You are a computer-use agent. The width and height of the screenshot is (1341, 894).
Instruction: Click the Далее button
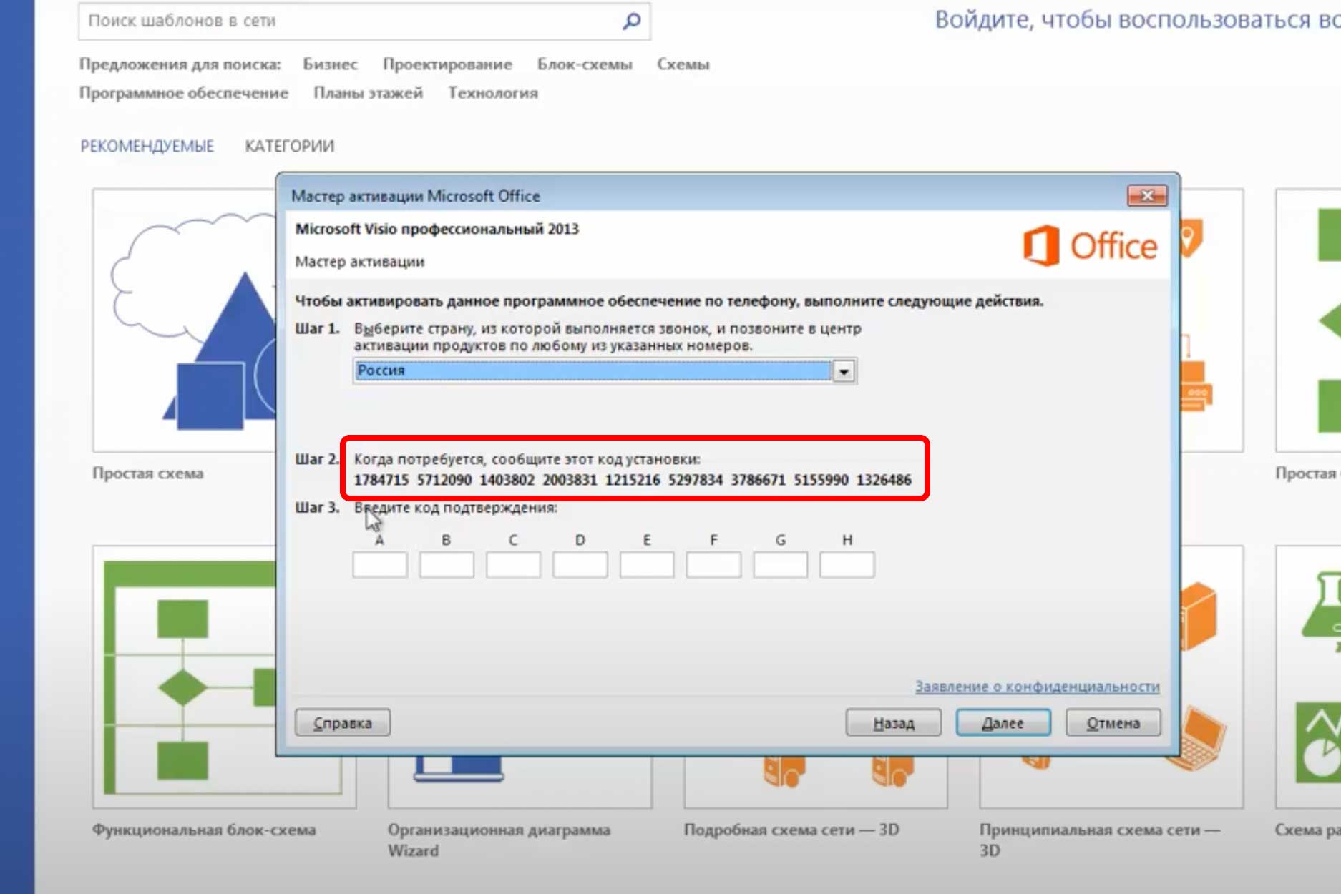tap(1003, 722)
